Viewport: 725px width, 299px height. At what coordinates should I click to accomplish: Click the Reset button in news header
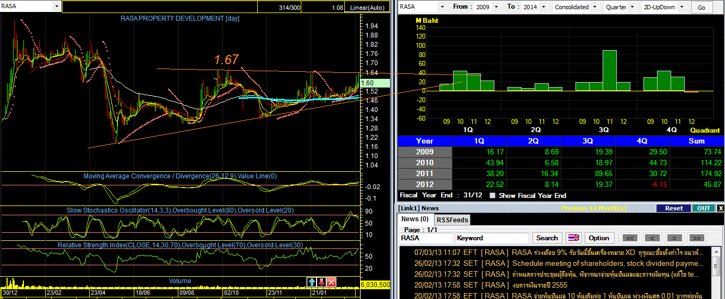pos(673,208)
